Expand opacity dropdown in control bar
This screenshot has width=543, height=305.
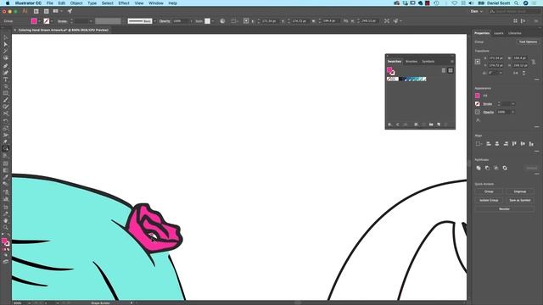[x=191, y=21]
